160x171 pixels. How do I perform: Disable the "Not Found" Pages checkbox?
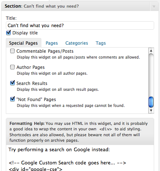tap(12, 99)
